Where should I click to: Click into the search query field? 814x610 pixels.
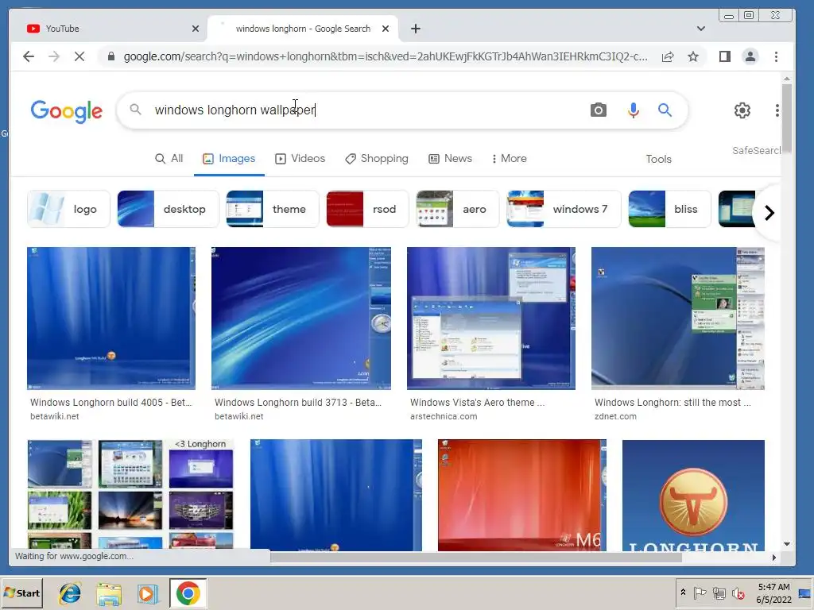(363, 110)
